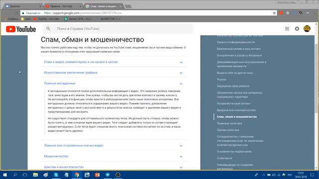Open the 'Argotox - YouTube' bookmark

(46, 19)
